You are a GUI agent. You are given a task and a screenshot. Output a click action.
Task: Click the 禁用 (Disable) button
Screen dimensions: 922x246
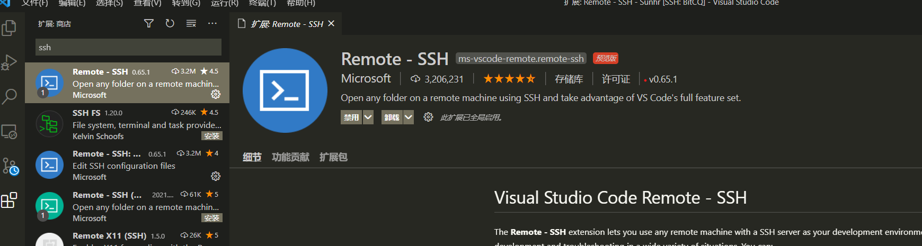click(x=351, y=117)
